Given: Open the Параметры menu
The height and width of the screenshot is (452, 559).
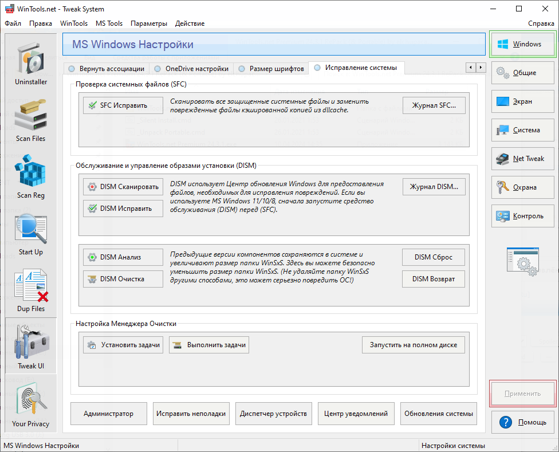Looking at the screenshot, I should point(149,23).
